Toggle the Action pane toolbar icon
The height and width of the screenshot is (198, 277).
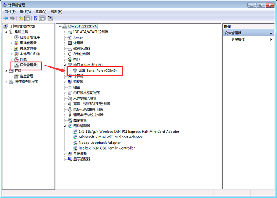(x=42, y=18)
